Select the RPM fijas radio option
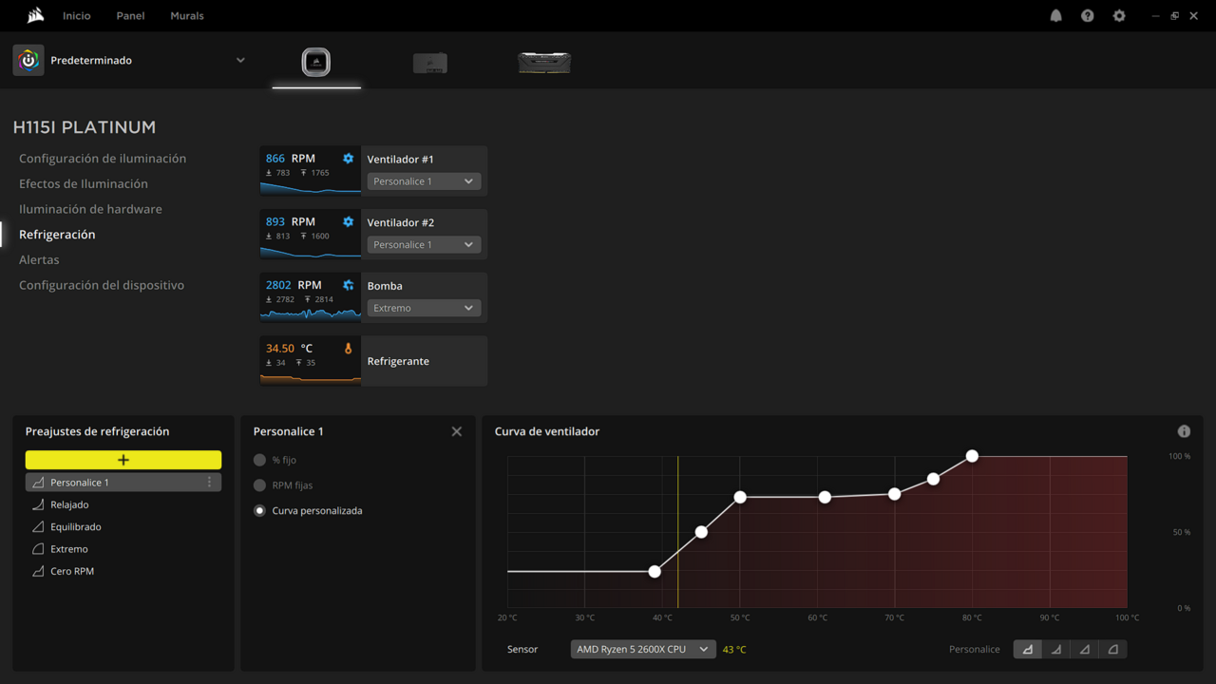Viewport: 1216px width, 684px height. (259, 485)
